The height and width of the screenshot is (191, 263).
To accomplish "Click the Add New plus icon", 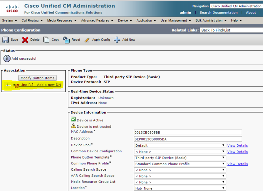I will pyautogui.click(x=117, y=40).
